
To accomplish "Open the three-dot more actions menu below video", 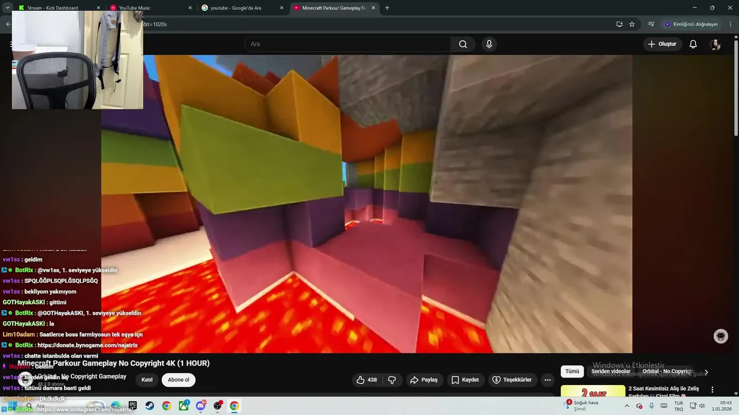I will [x=547, y=380].
